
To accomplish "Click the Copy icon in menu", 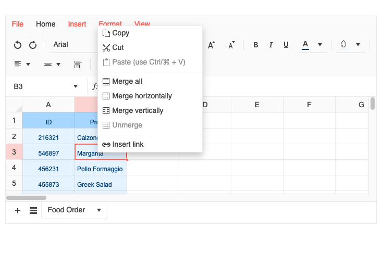I will tap(106, 33).
